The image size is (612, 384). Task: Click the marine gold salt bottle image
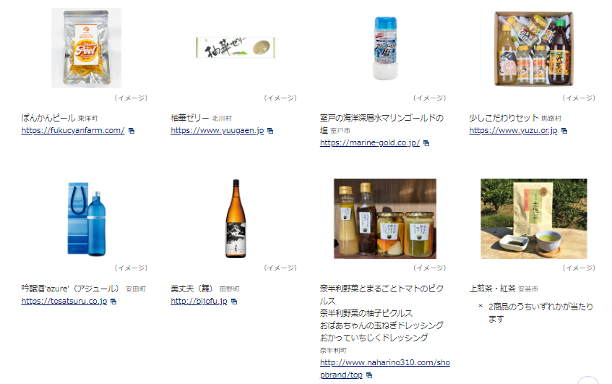[x=385, y=48]
